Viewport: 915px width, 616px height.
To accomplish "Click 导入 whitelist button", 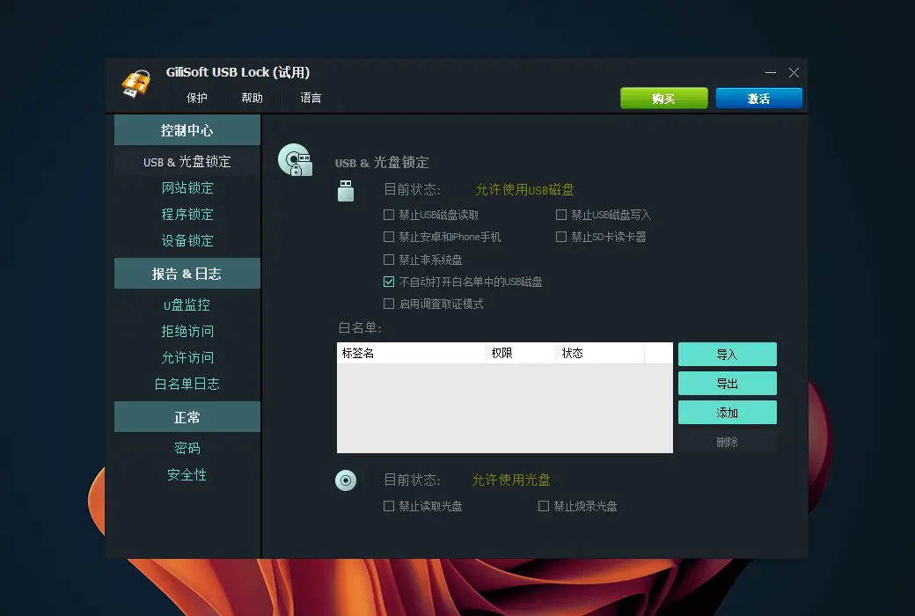I will [x=727, y=355].
